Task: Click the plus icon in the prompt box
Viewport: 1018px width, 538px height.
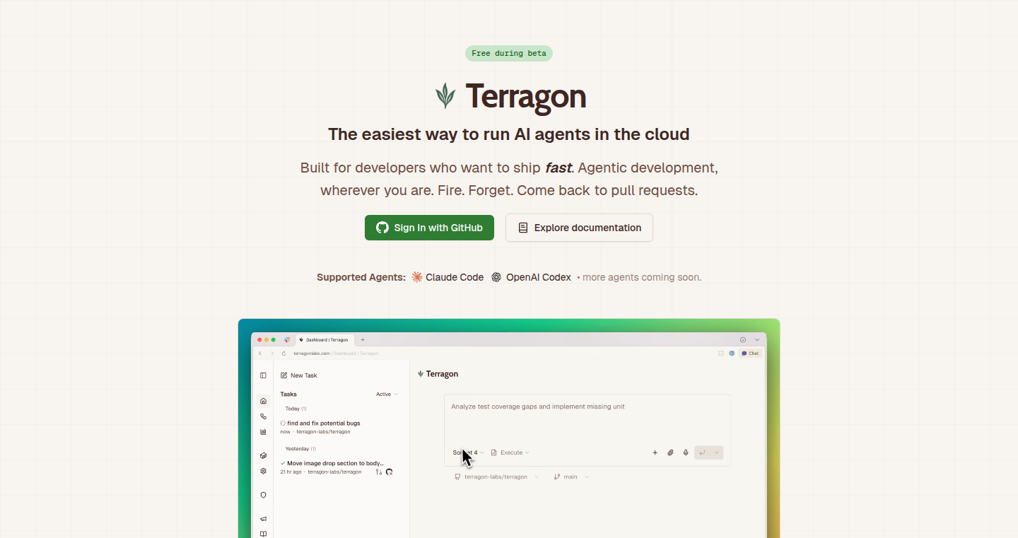Action: 655,452
